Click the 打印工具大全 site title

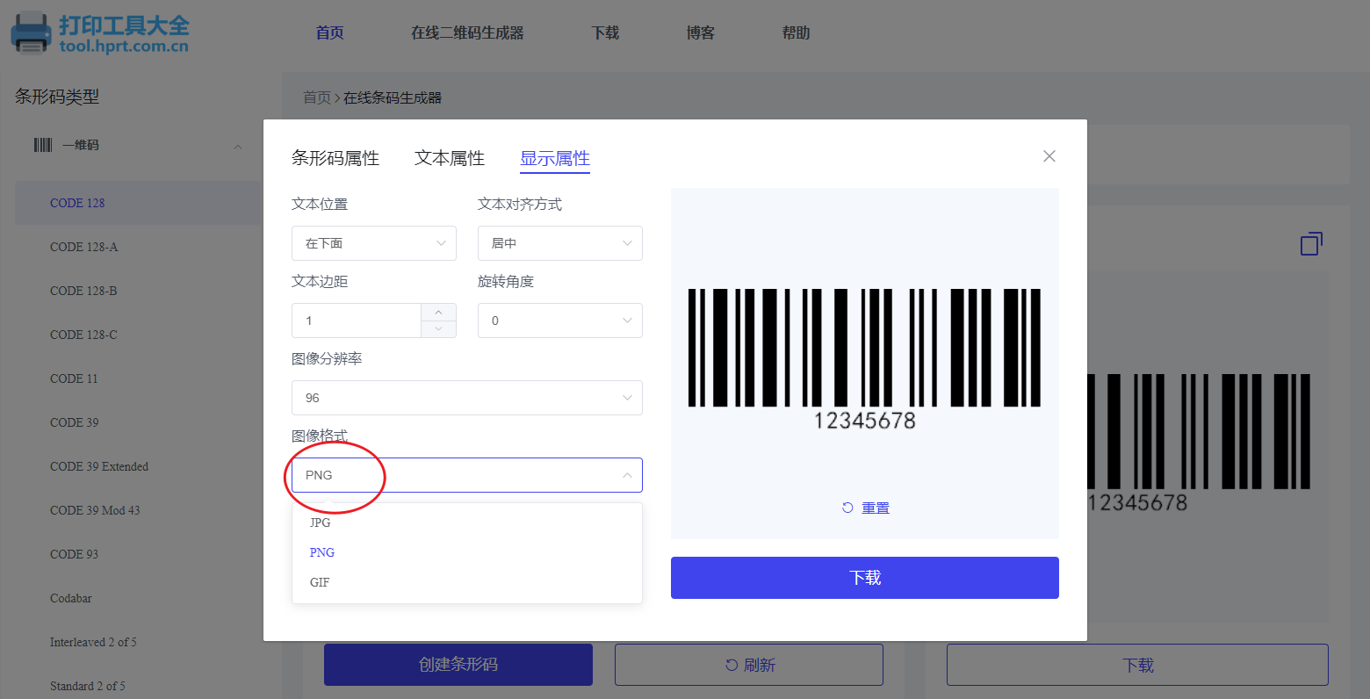[124, 25]
